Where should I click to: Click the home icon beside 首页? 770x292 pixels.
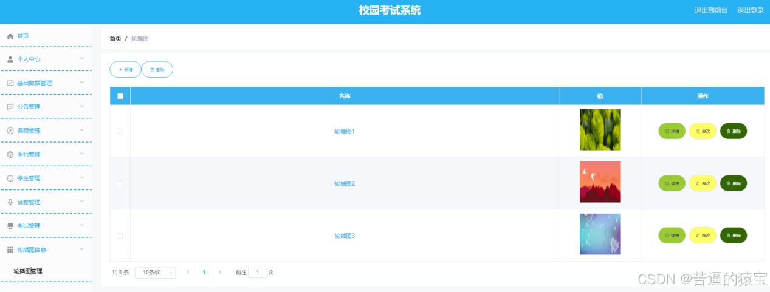[10, 36]
